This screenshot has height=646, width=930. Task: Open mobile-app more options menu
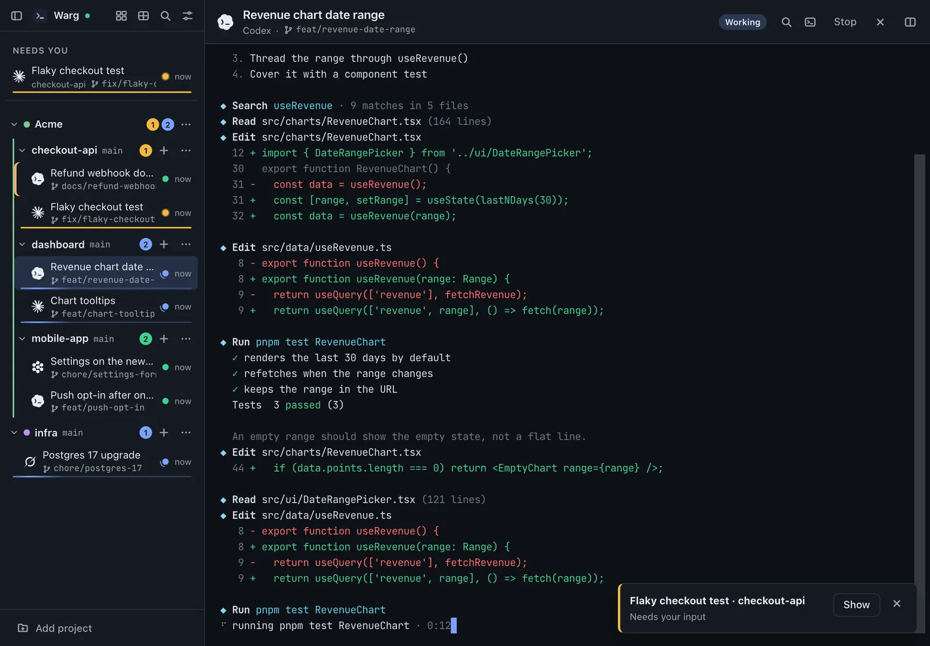186,339
